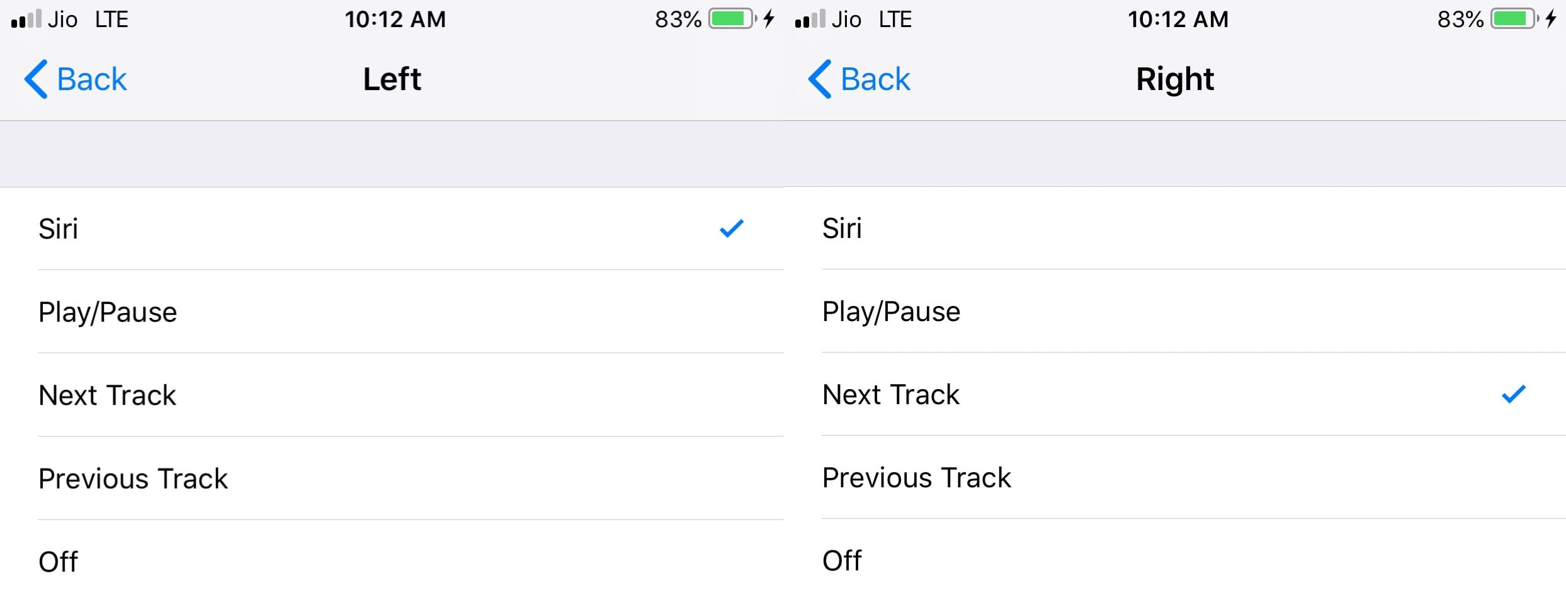Select Play/Pause for the Left AirPod
Screen dimensions: 1566x600
click(x=392, y=312)
